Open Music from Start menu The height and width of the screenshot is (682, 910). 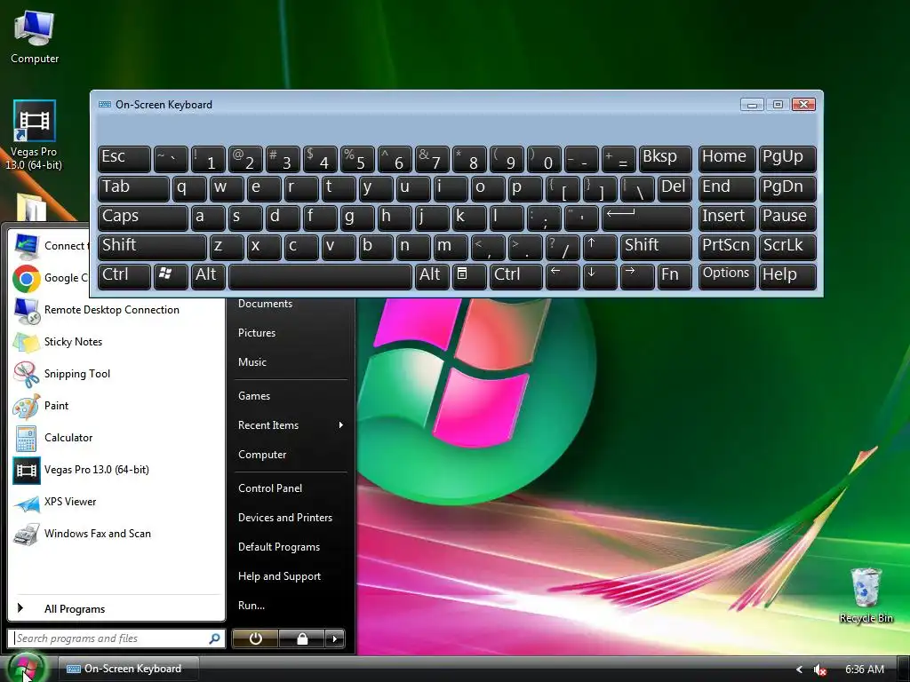click(251, 362)
